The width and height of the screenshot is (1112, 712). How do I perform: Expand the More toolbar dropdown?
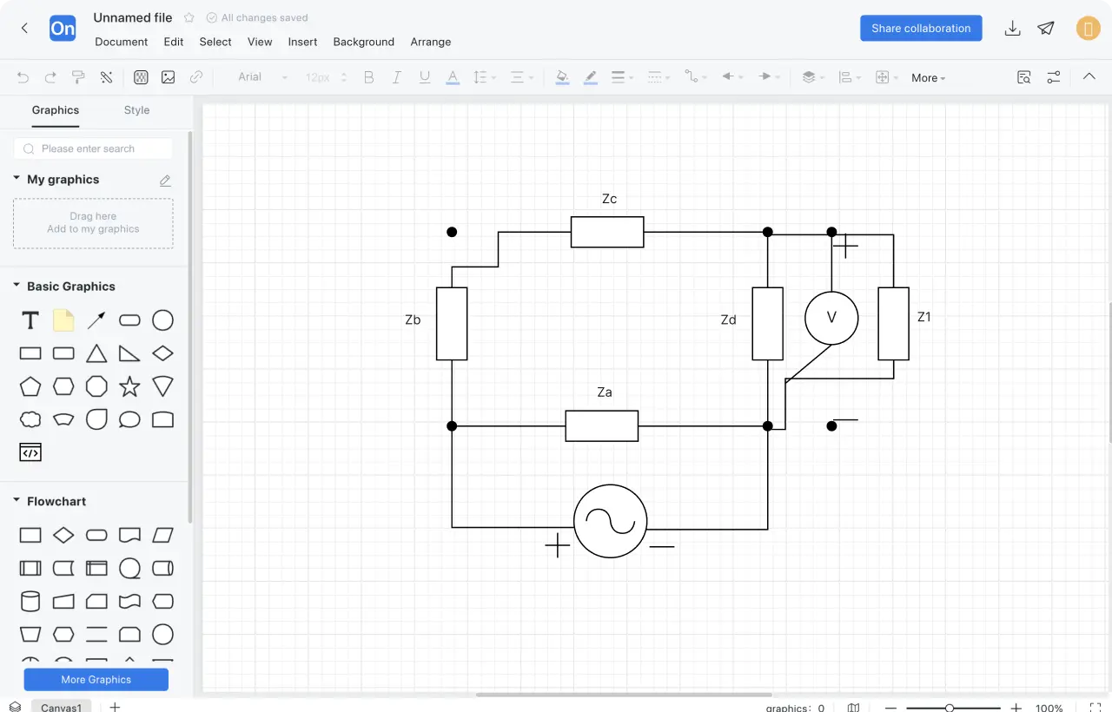[x=928, y=78]
